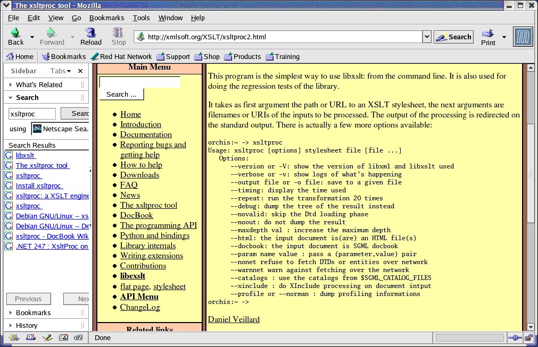Follow the Daniel Veillard link

[234, 319]
